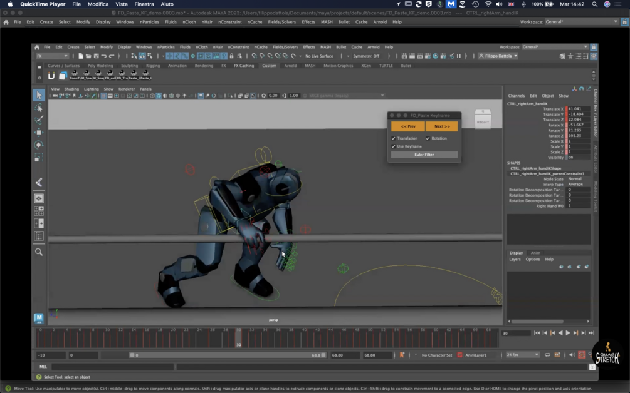Expand the 24 fps frame rate dropdown

pyautogui.click(x=522, y=355)
